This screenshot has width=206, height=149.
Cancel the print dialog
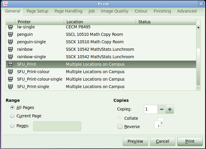point(163,141)
